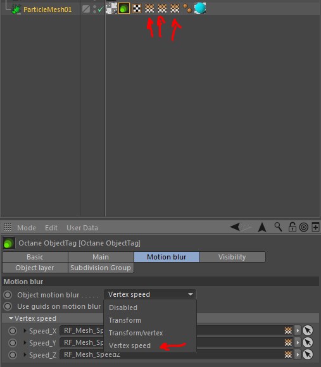Click the attribute manager grip icon
321x367 pixels.
pos(8,227)
